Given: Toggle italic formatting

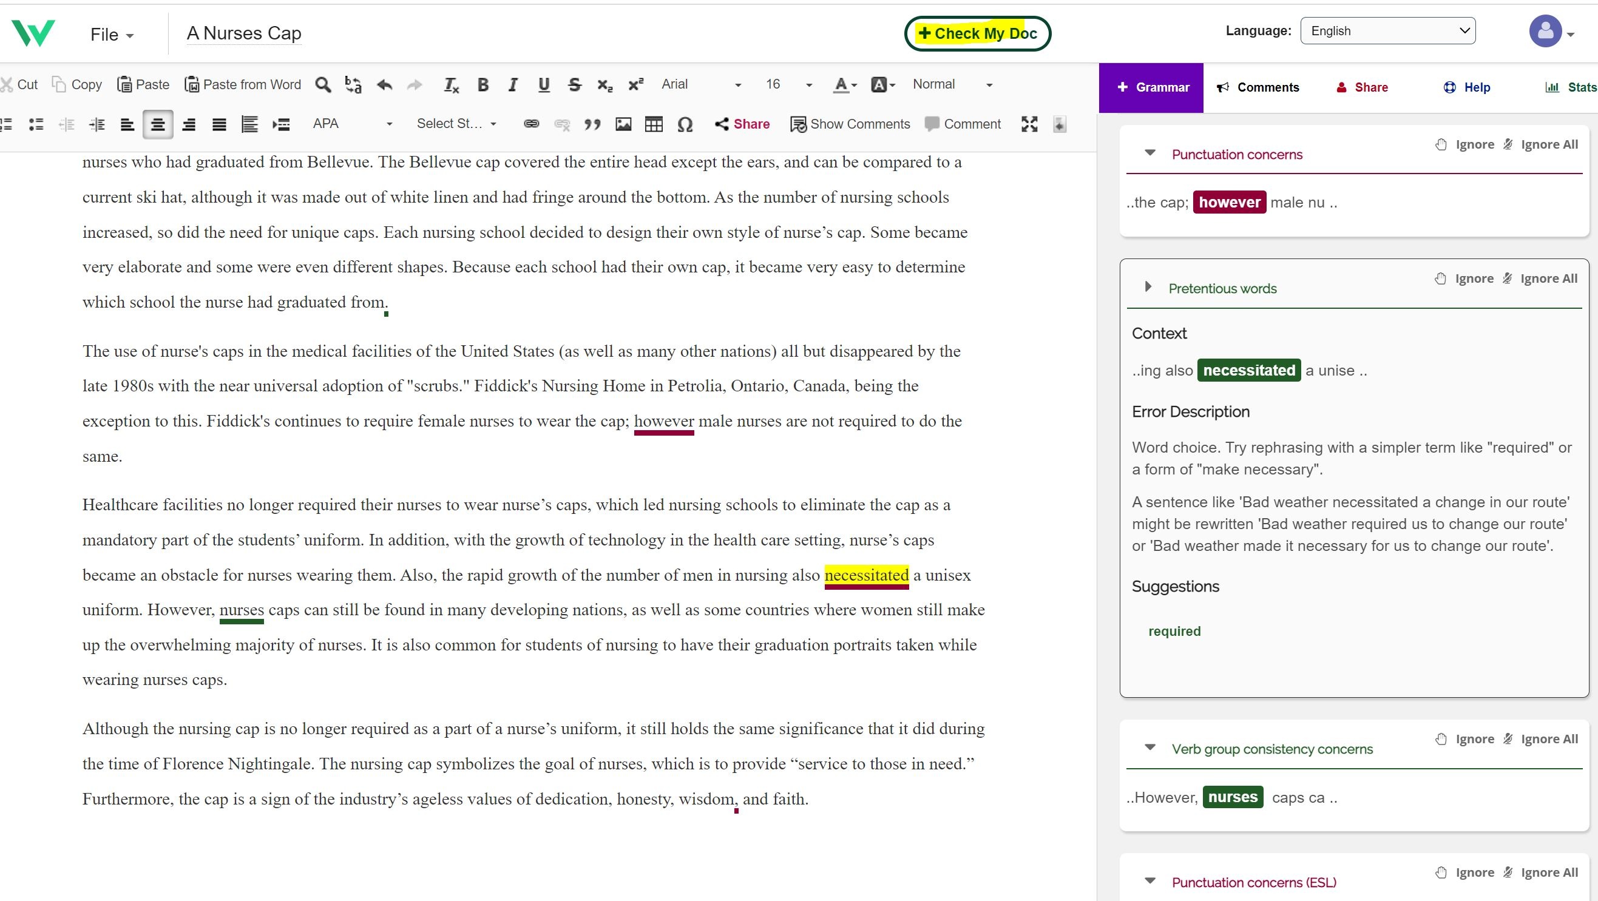Looking at the screenshot, I should coord(513,85).
